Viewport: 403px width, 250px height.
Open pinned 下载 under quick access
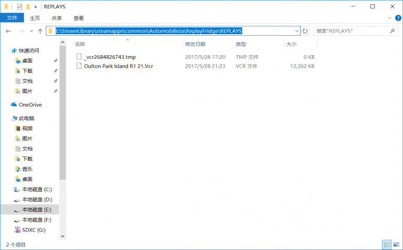(x=27, y=71)
